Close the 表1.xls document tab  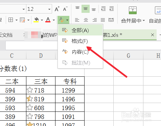tap(153, 35)
